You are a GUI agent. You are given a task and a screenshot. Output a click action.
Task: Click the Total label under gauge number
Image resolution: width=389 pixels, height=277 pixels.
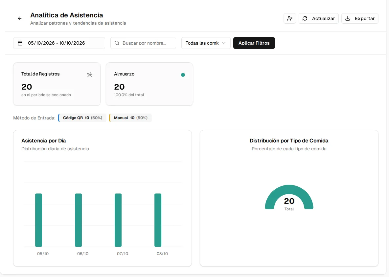click(289, 209)
